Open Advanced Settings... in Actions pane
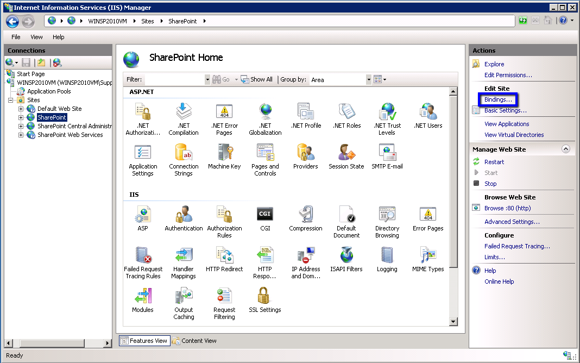The image size is (580, 363). coord(512,222)
